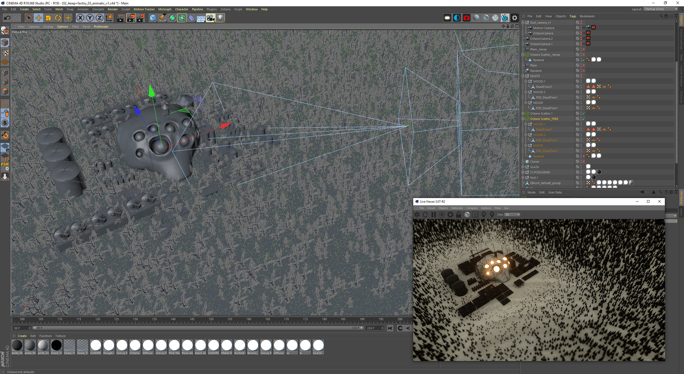Pause rendering in the Live Viewer
Viewport: 684px width, 374px height.
tap(433, 215)
